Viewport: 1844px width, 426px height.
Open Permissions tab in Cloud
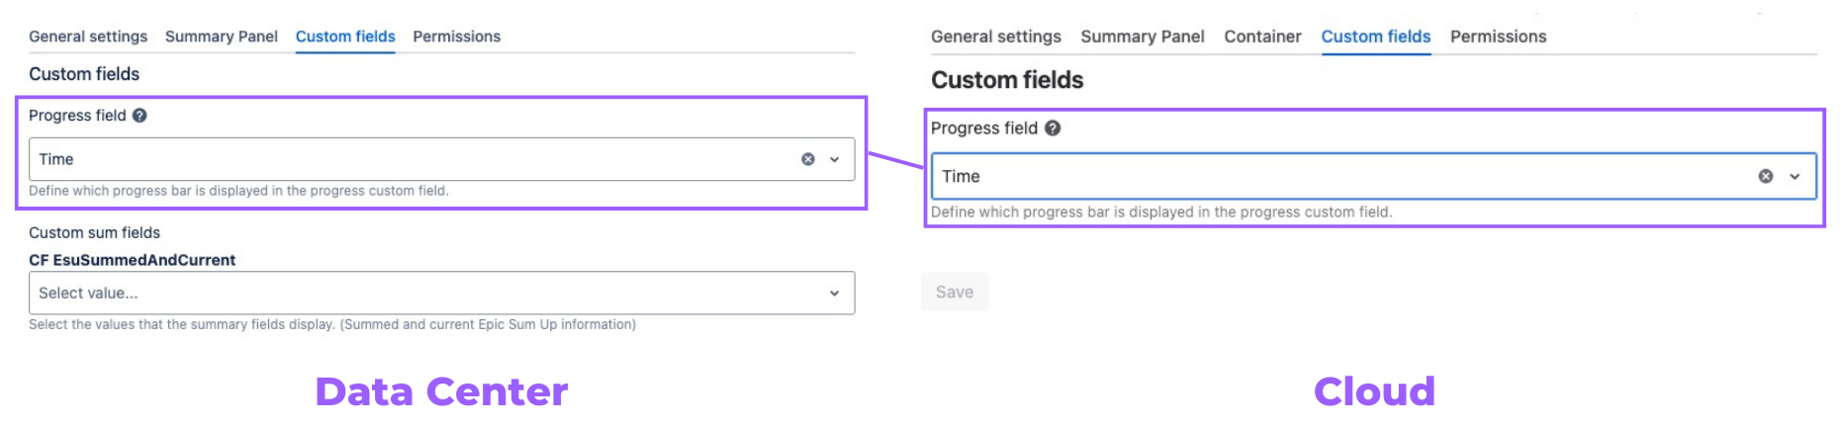(x=1498, y=37)
